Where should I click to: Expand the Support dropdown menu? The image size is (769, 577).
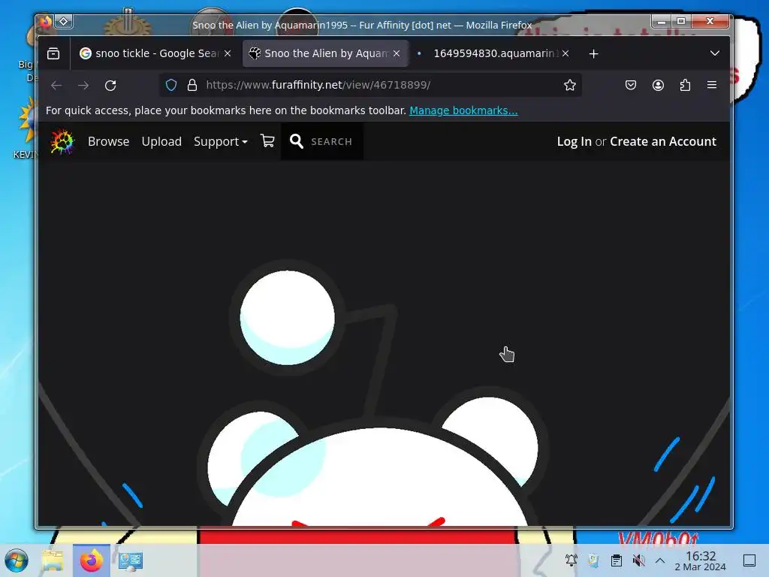[x=220, y=142]
